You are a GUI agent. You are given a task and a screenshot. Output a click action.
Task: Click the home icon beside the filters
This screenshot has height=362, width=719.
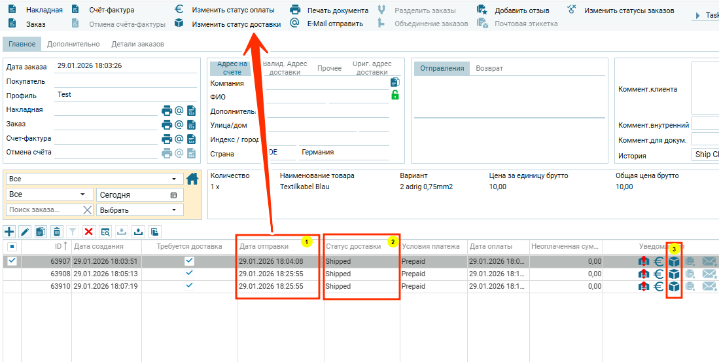point(192,179)
